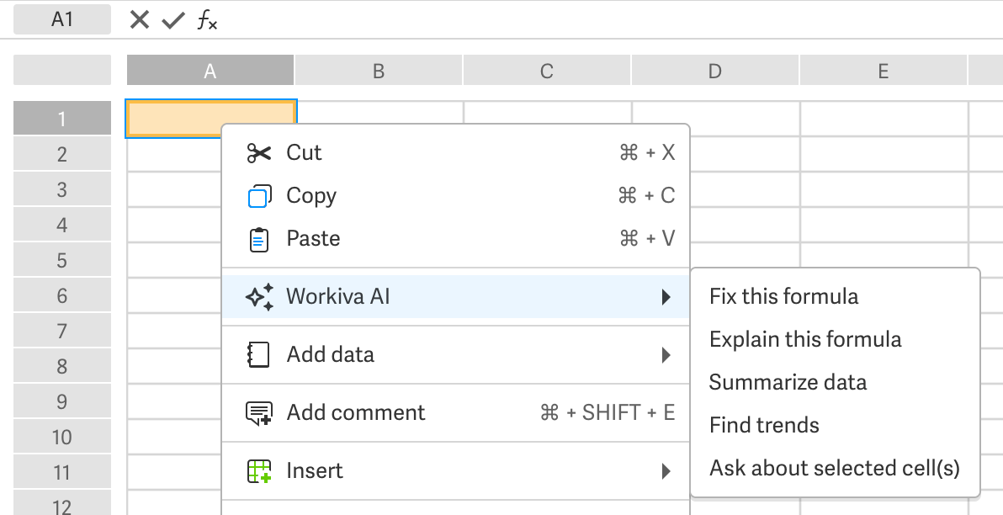1003x515 pixels.
Task: Click the Copy icon in context menu
Action: pos(259,196)
